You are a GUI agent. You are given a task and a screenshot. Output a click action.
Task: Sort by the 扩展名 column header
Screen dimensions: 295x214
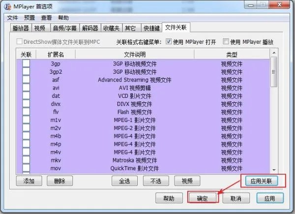pos(56,55)
